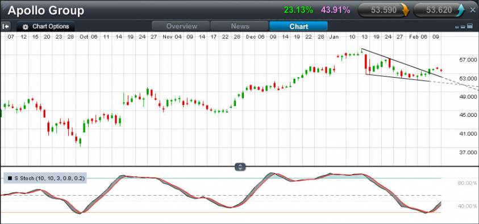Switch to the Overview tab
This screenshot has height=224, width=479.
point(181,26)
